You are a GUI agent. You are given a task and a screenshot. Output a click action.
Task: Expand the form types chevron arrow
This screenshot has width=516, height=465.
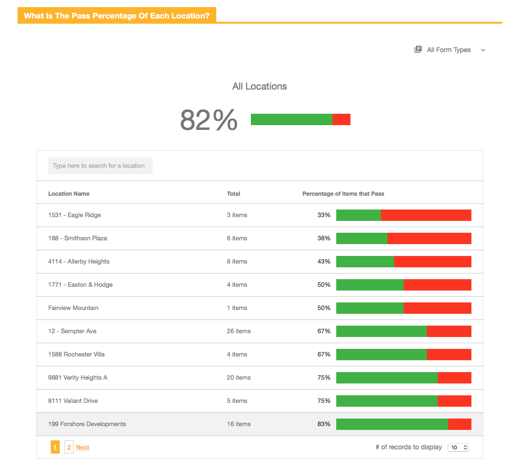click(483, 50)
